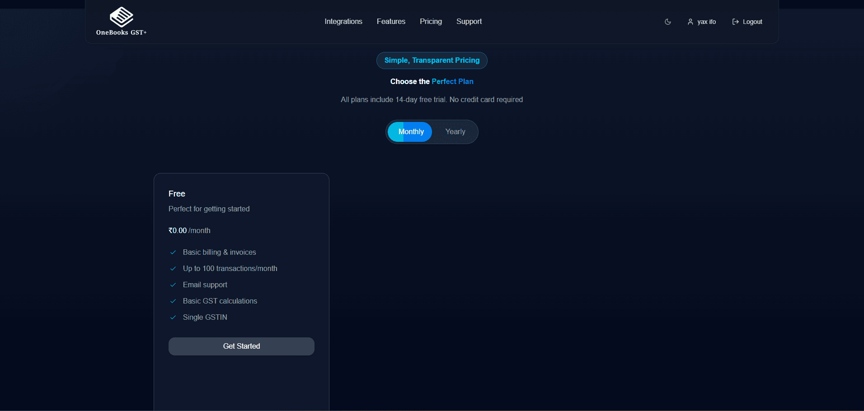864x411 pixels.
Task: Toggle dark mode moon icon
Action: tap(667, 22)
